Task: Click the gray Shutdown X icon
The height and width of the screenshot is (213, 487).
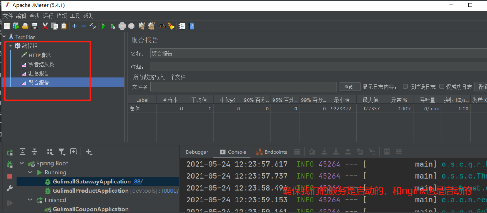Action: 131,26
